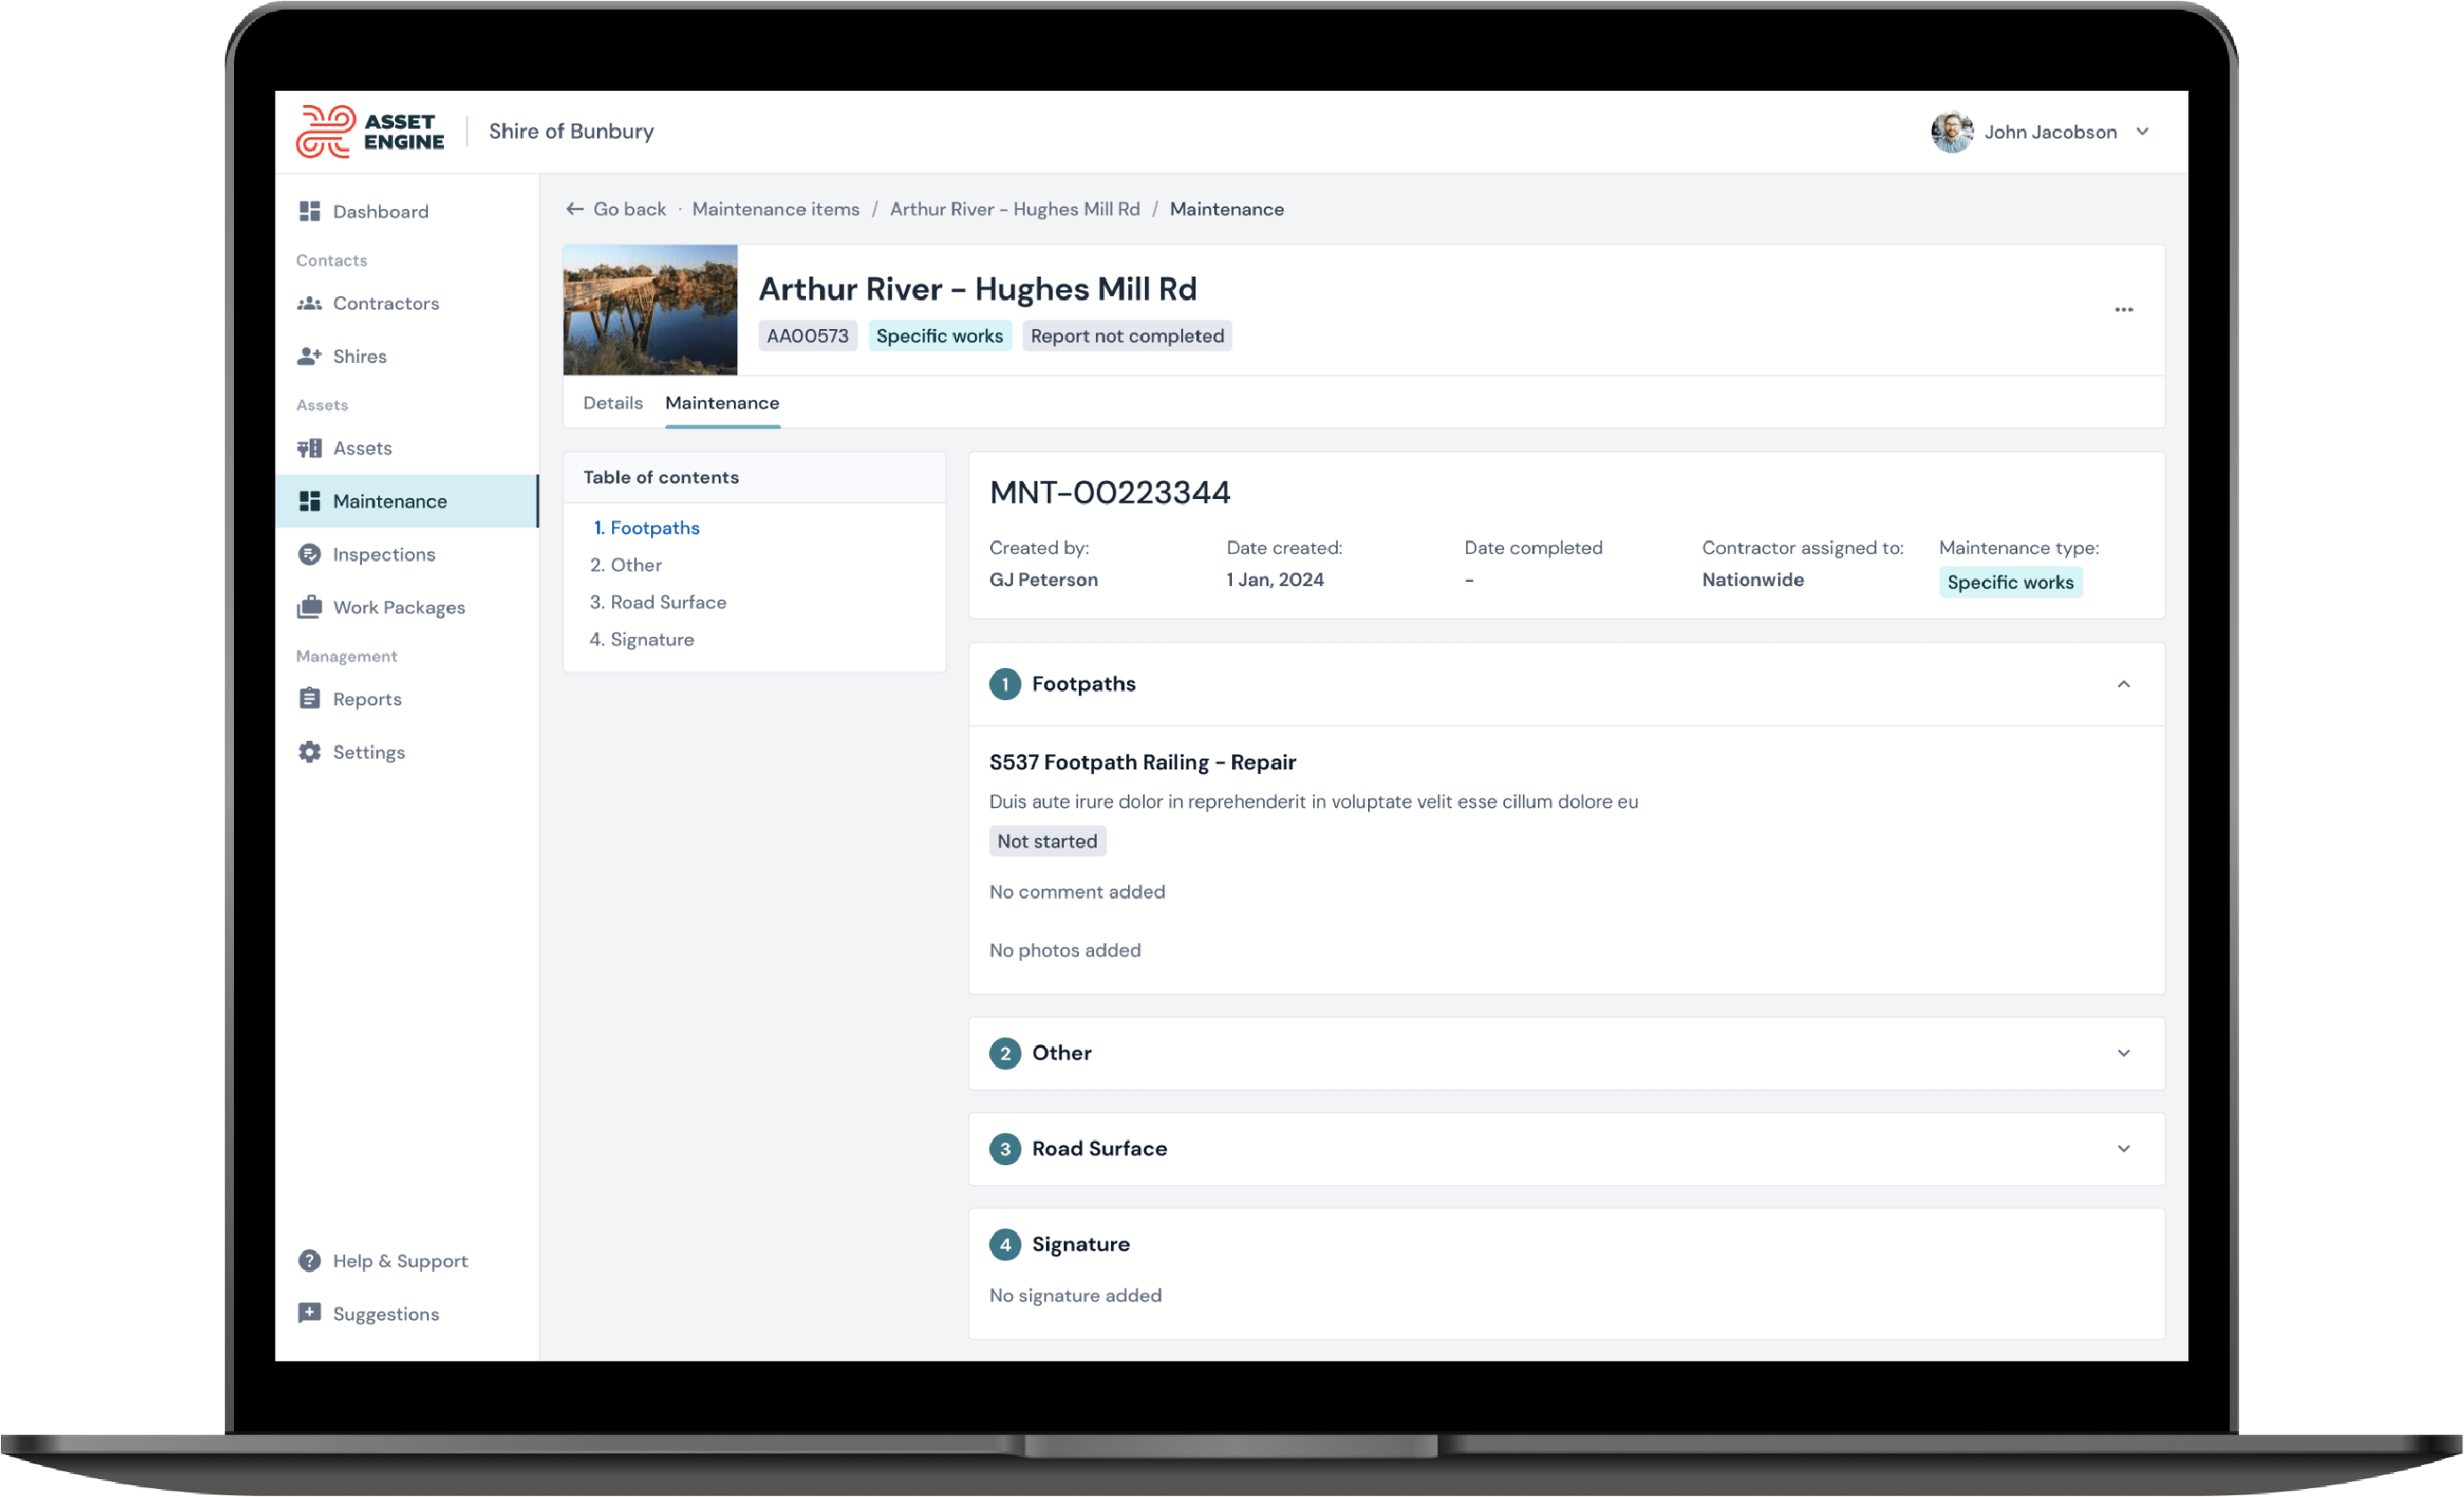Open the three-dot more options menu
This screenshot has height=1497, width=2464.
(x=2123, y=310)
